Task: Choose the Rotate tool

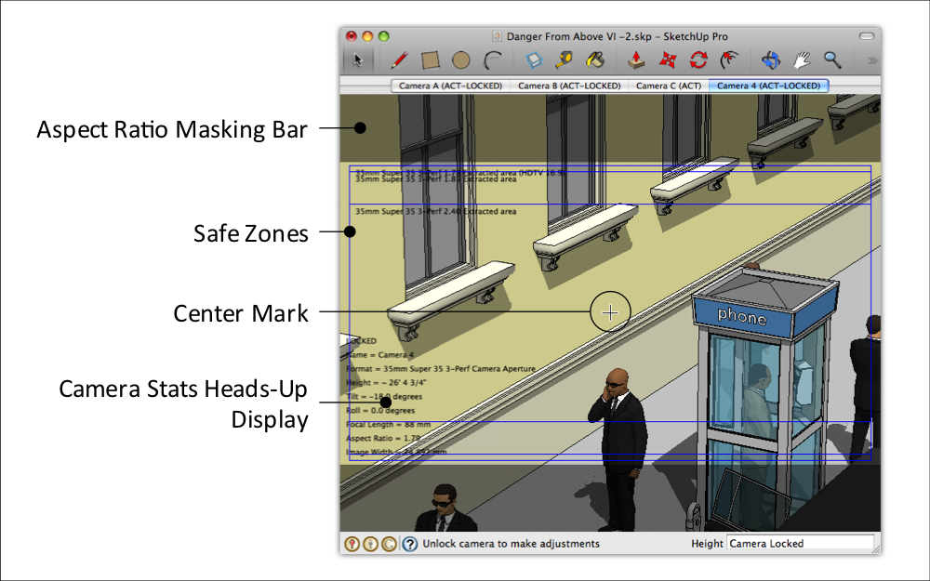Action: (x=697, y=59)
